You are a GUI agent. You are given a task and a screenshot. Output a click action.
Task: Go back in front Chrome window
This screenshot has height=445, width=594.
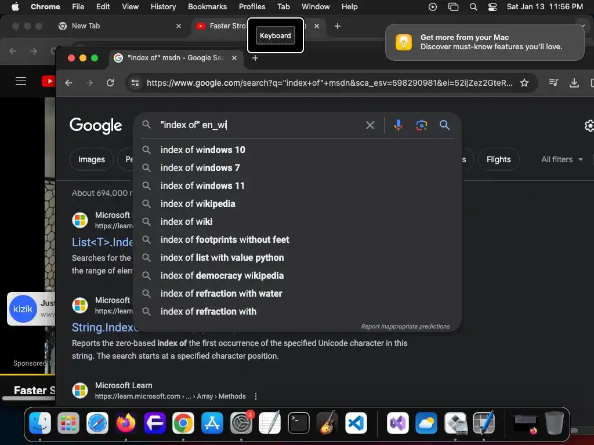click(68, 83)
